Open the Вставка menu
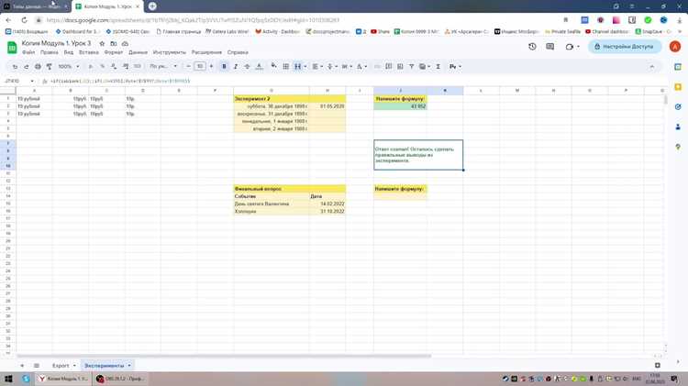Viewport: 688px width, 386px height. tap(89, 52)
